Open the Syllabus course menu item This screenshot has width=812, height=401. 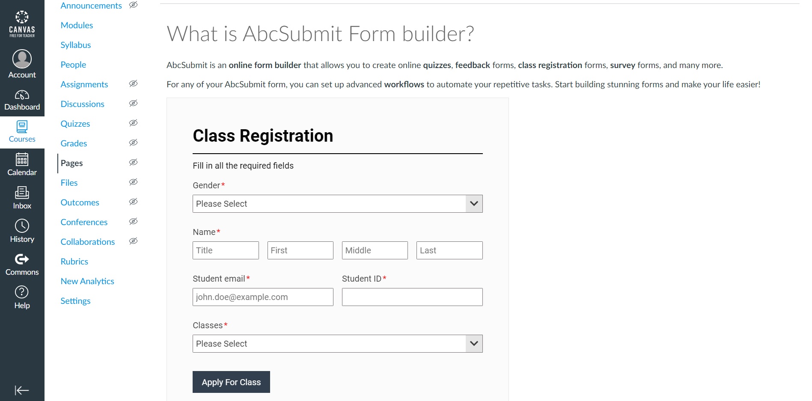pos(76,45)
